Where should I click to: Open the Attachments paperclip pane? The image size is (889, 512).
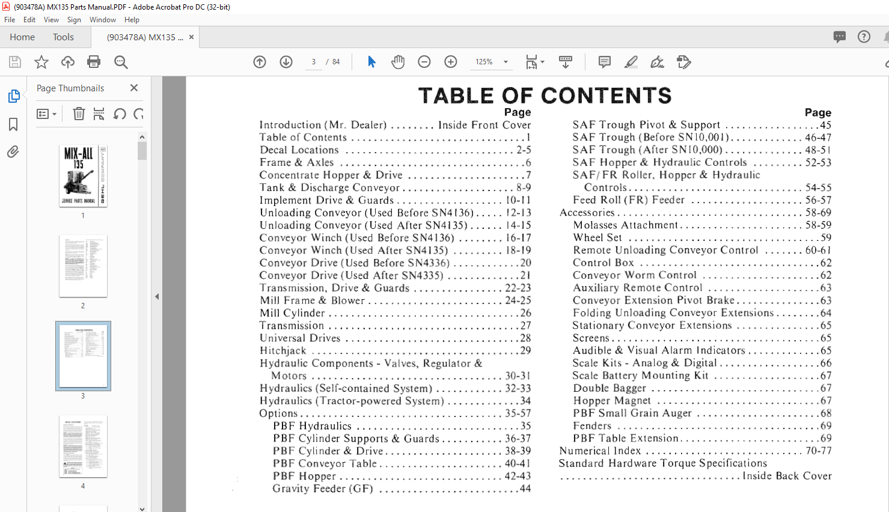click(x=13, y=152)
